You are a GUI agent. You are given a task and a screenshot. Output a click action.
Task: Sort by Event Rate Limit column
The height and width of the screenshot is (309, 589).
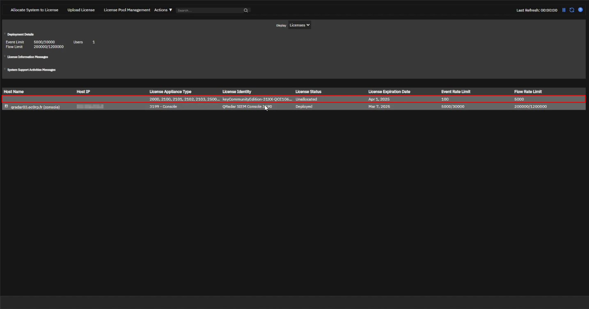pos(456,91)
